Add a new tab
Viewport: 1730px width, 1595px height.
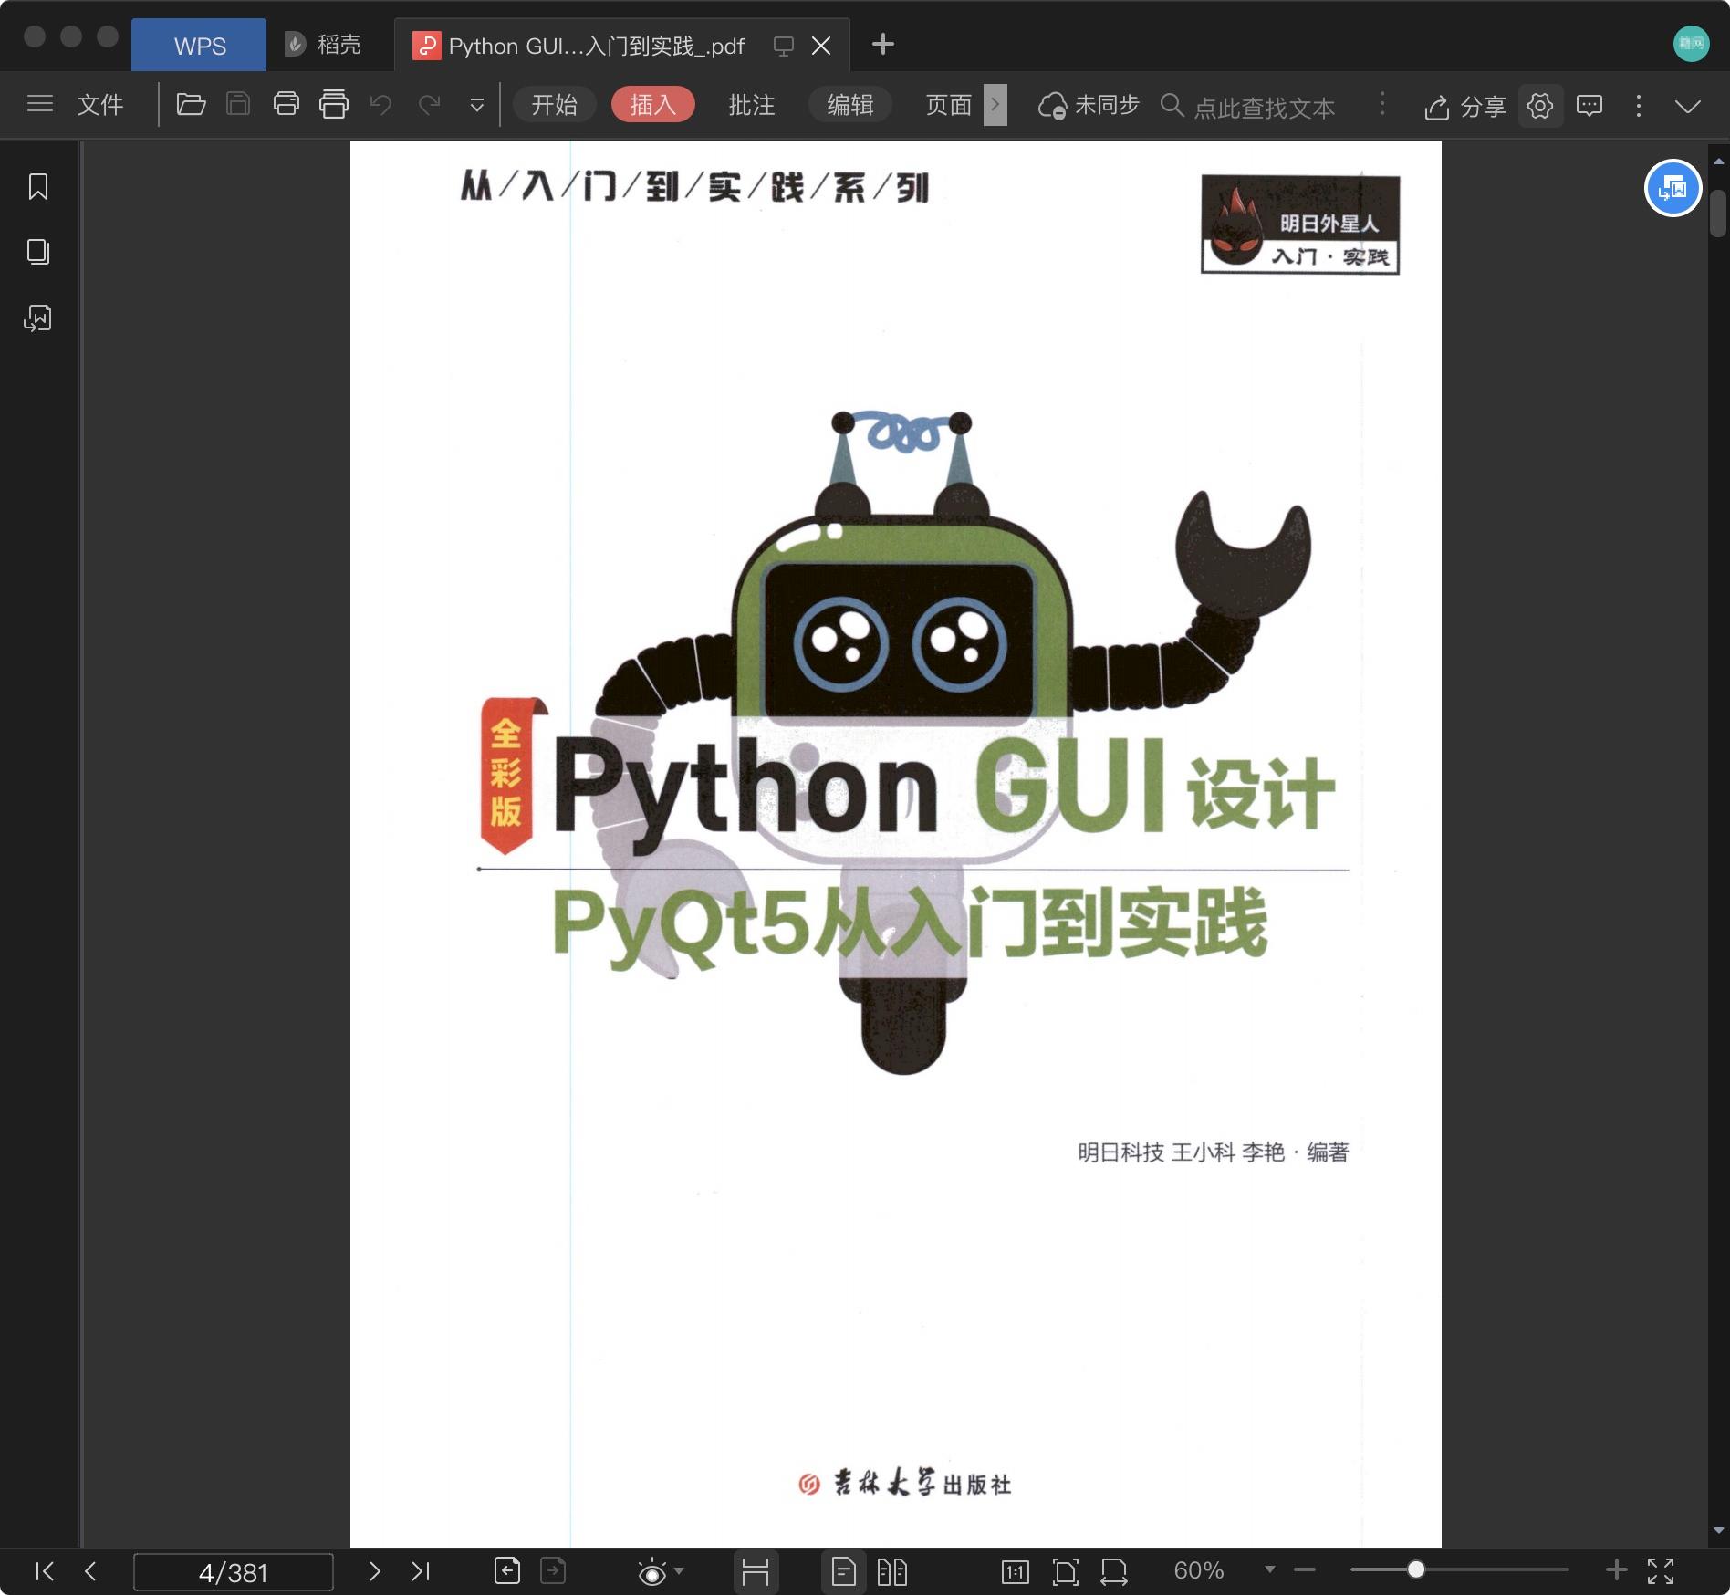click(x=882, y=44)
